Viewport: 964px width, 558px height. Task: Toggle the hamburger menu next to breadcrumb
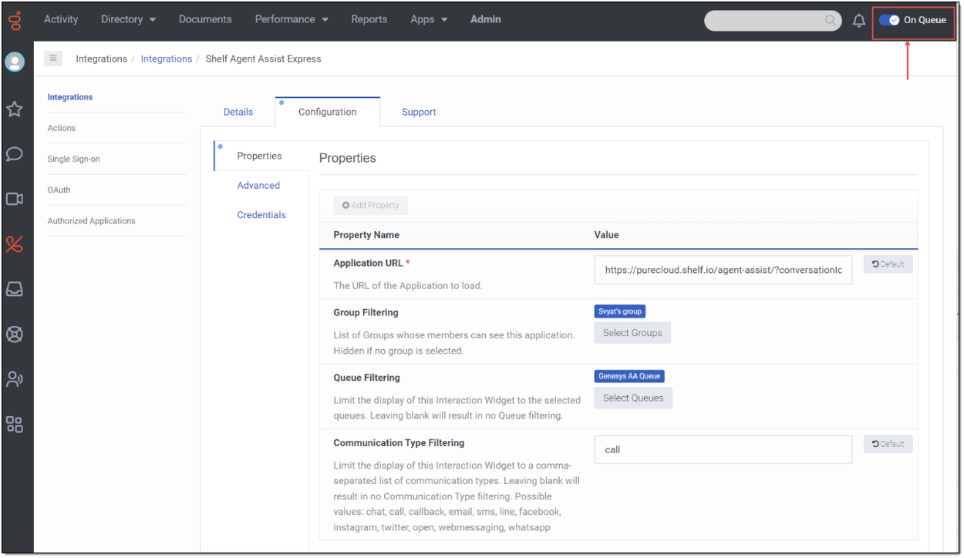coord(53,59)
